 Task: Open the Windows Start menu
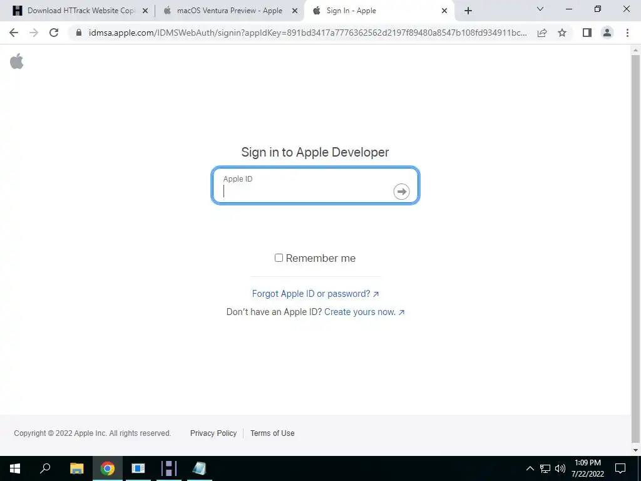click(x=15, y=468)
